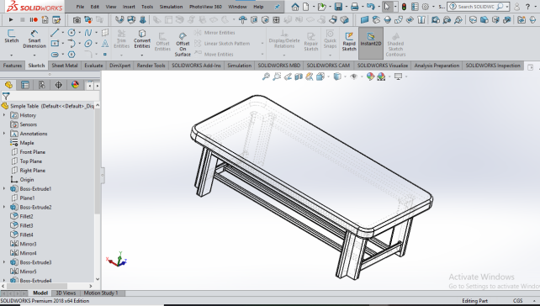
Task: Click the Search SOLIDWORKS input field
Action: click(477, 7)
